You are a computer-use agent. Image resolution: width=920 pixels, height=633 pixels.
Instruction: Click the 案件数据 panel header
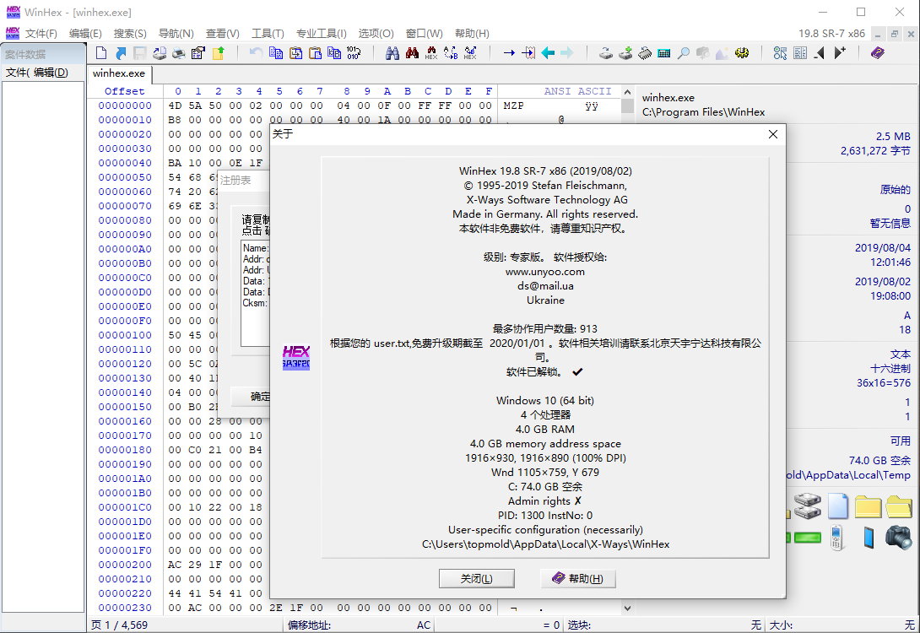point(43,54)
